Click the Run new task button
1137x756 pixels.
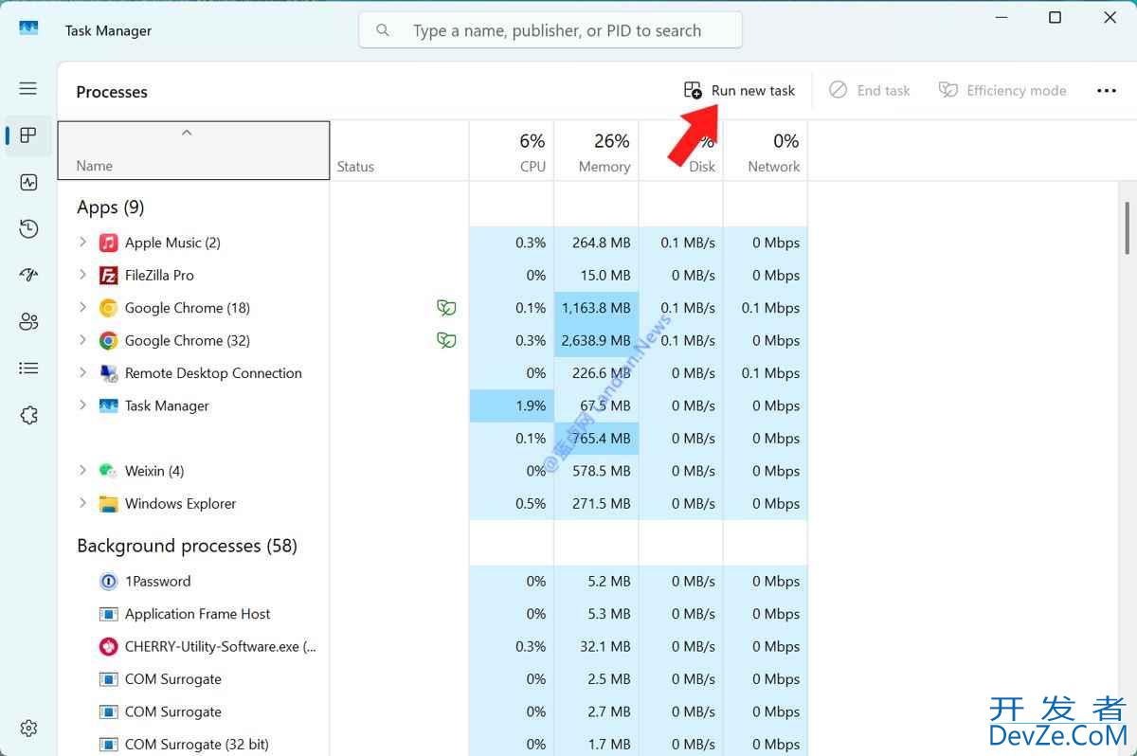(740, 91)
